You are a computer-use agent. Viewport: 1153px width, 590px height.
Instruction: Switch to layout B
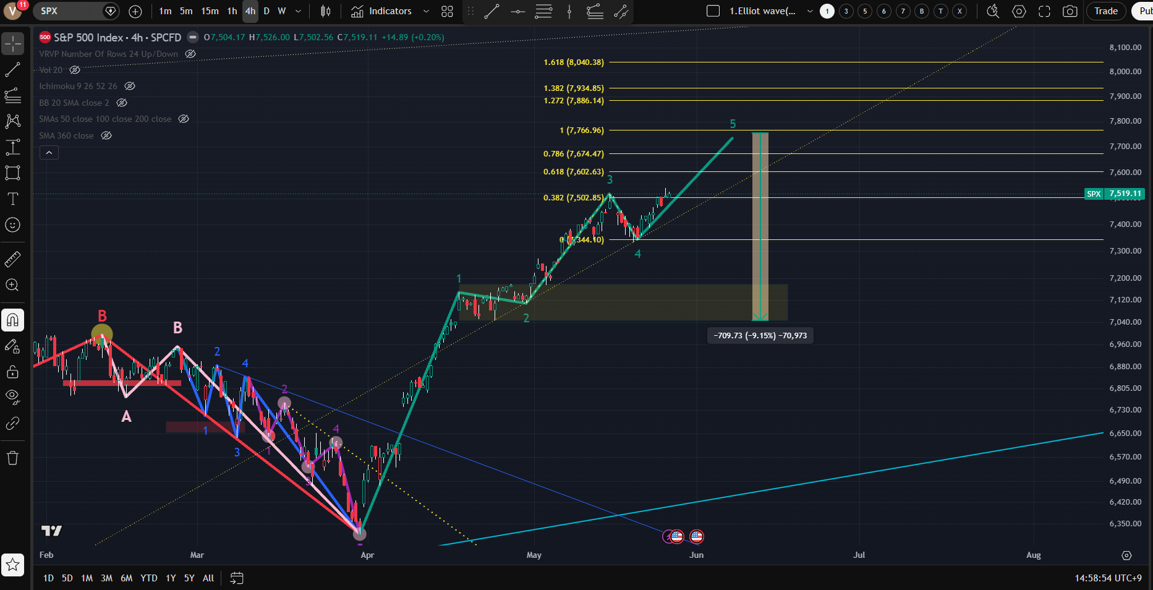922,11
